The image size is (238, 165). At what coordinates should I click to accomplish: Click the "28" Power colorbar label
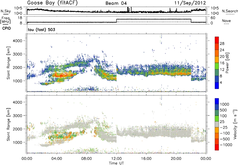click(x=222, y=43)
